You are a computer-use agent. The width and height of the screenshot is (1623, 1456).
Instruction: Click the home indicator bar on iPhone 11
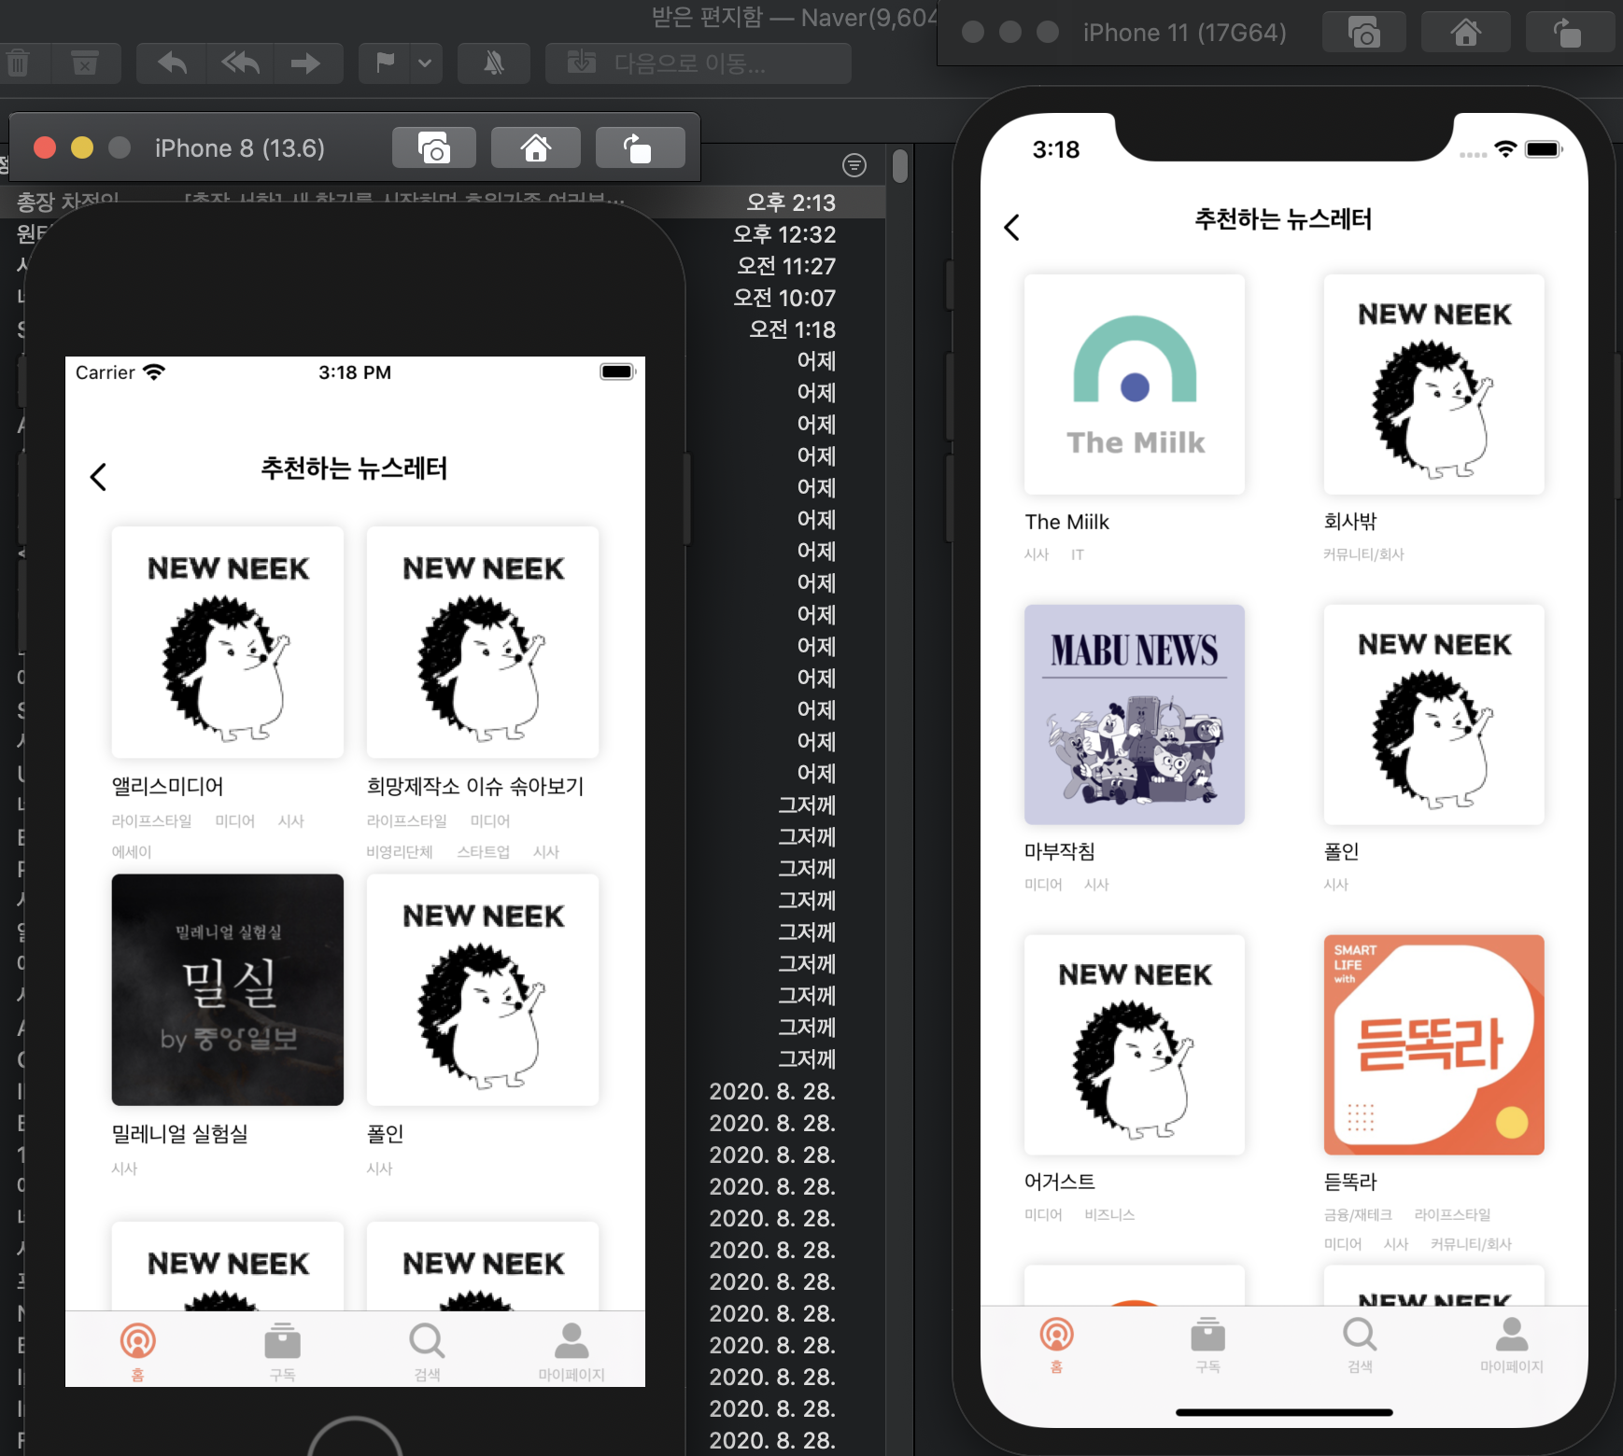coord(1284,1412)
